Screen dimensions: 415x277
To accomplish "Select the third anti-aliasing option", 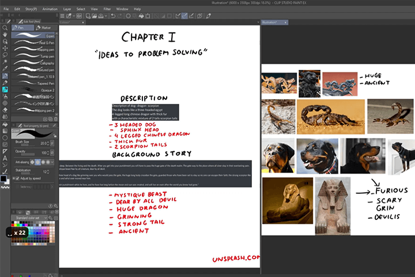I will click(x=43, y=162).
